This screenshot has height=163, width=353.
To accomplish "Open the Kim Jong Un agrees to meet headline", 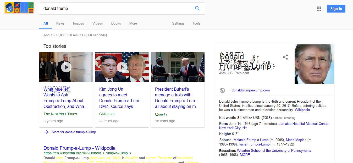I will 121,98.
